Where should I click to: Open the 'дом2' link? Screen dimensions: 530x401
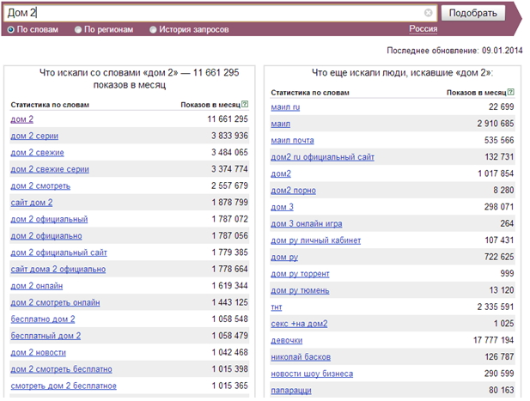281,173
